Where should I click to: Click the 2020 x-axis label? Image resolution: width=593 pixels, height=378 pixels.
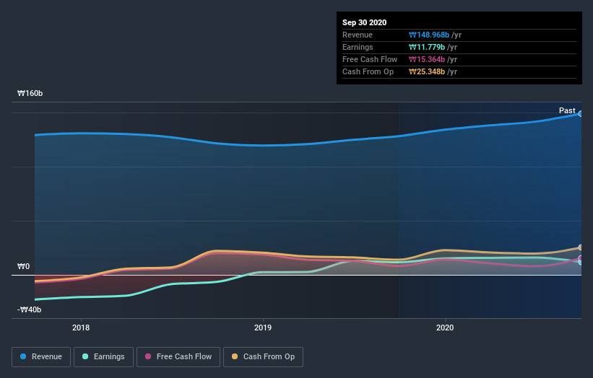445,328
